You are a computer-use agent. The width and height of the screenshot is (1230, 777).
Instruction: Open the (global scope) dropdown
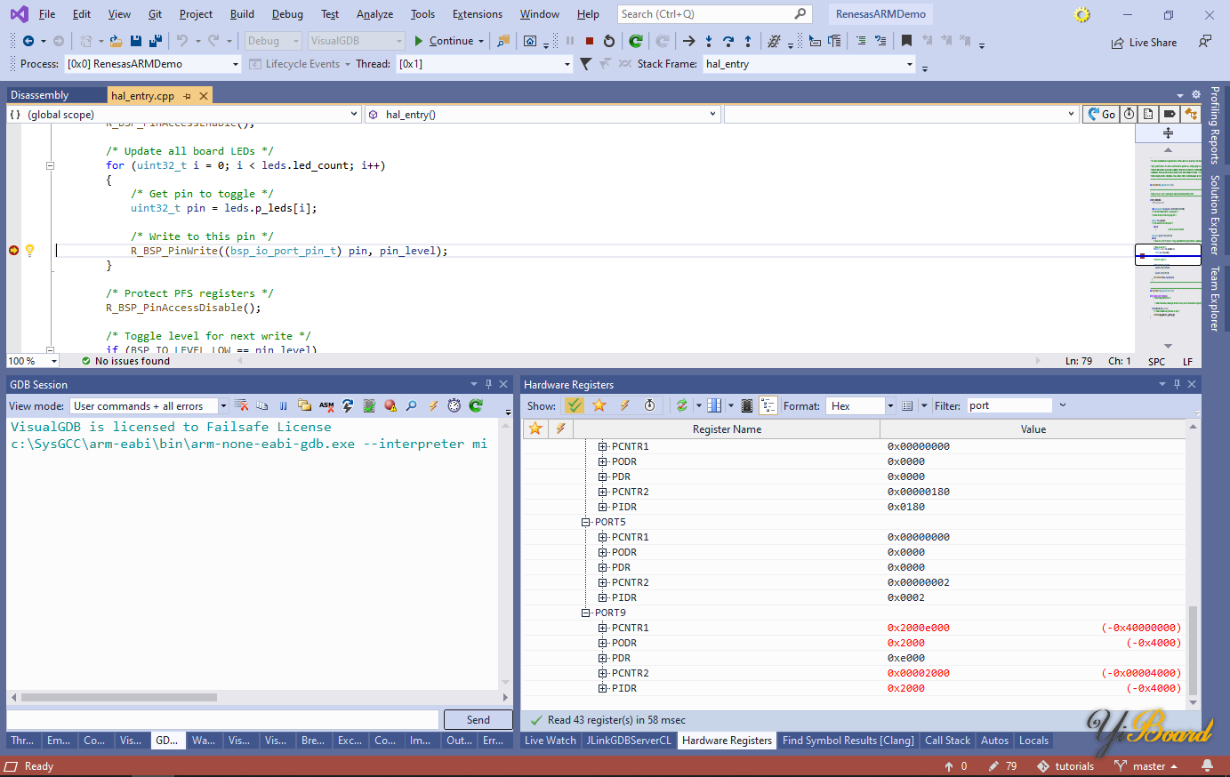pyautogui.click(x=184, y=114)
